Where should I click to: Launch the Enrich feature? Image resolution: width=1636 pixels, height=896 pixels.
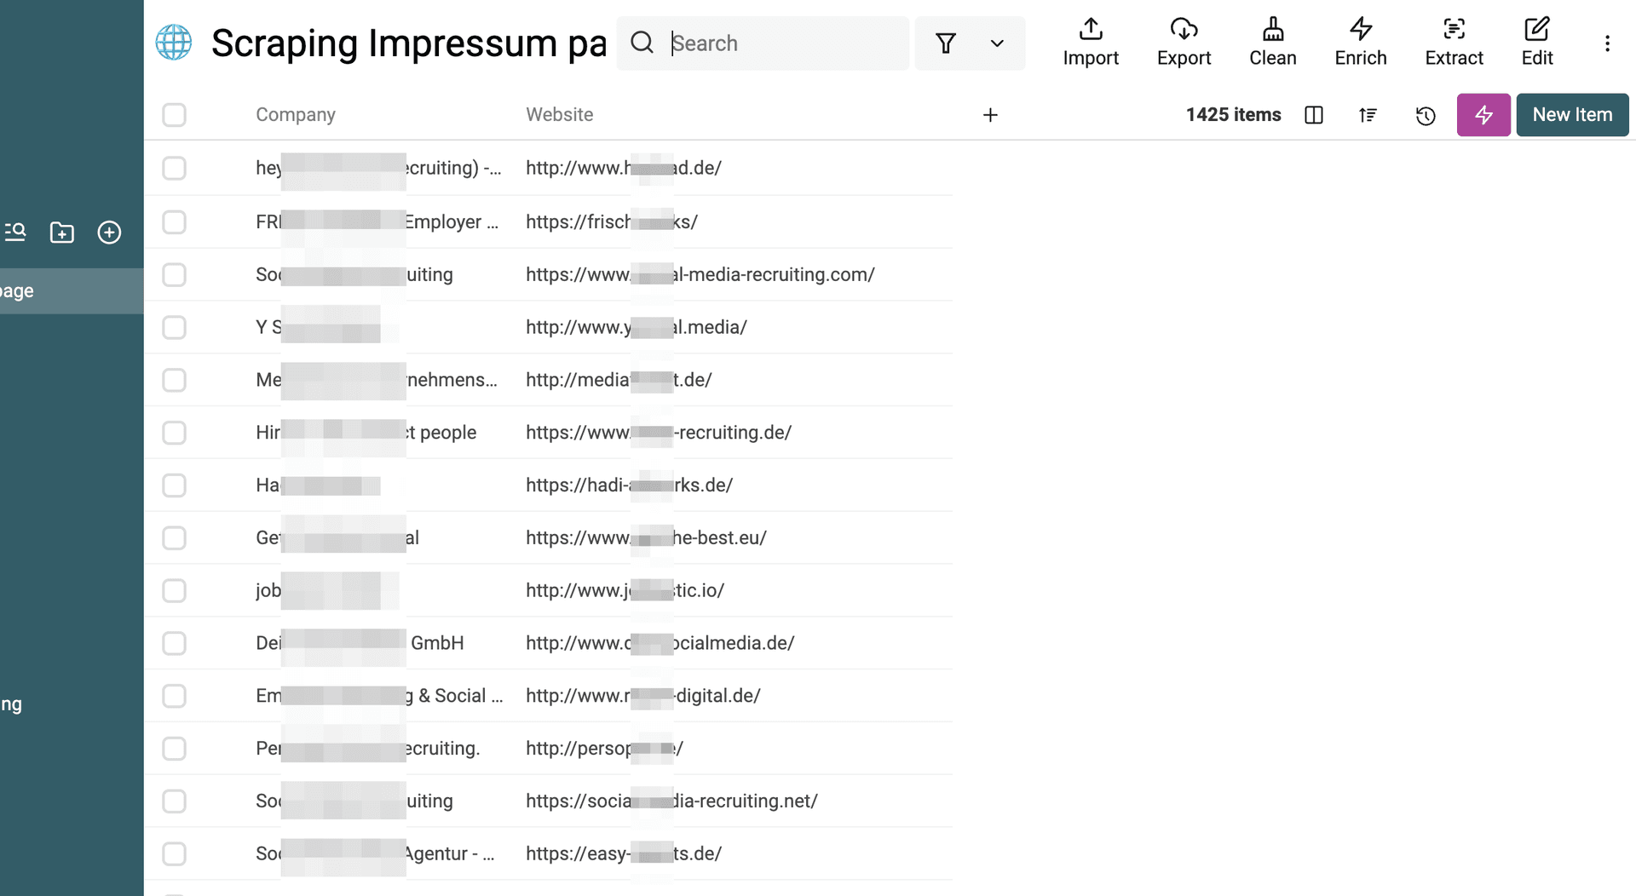(x=1360, y=41)
